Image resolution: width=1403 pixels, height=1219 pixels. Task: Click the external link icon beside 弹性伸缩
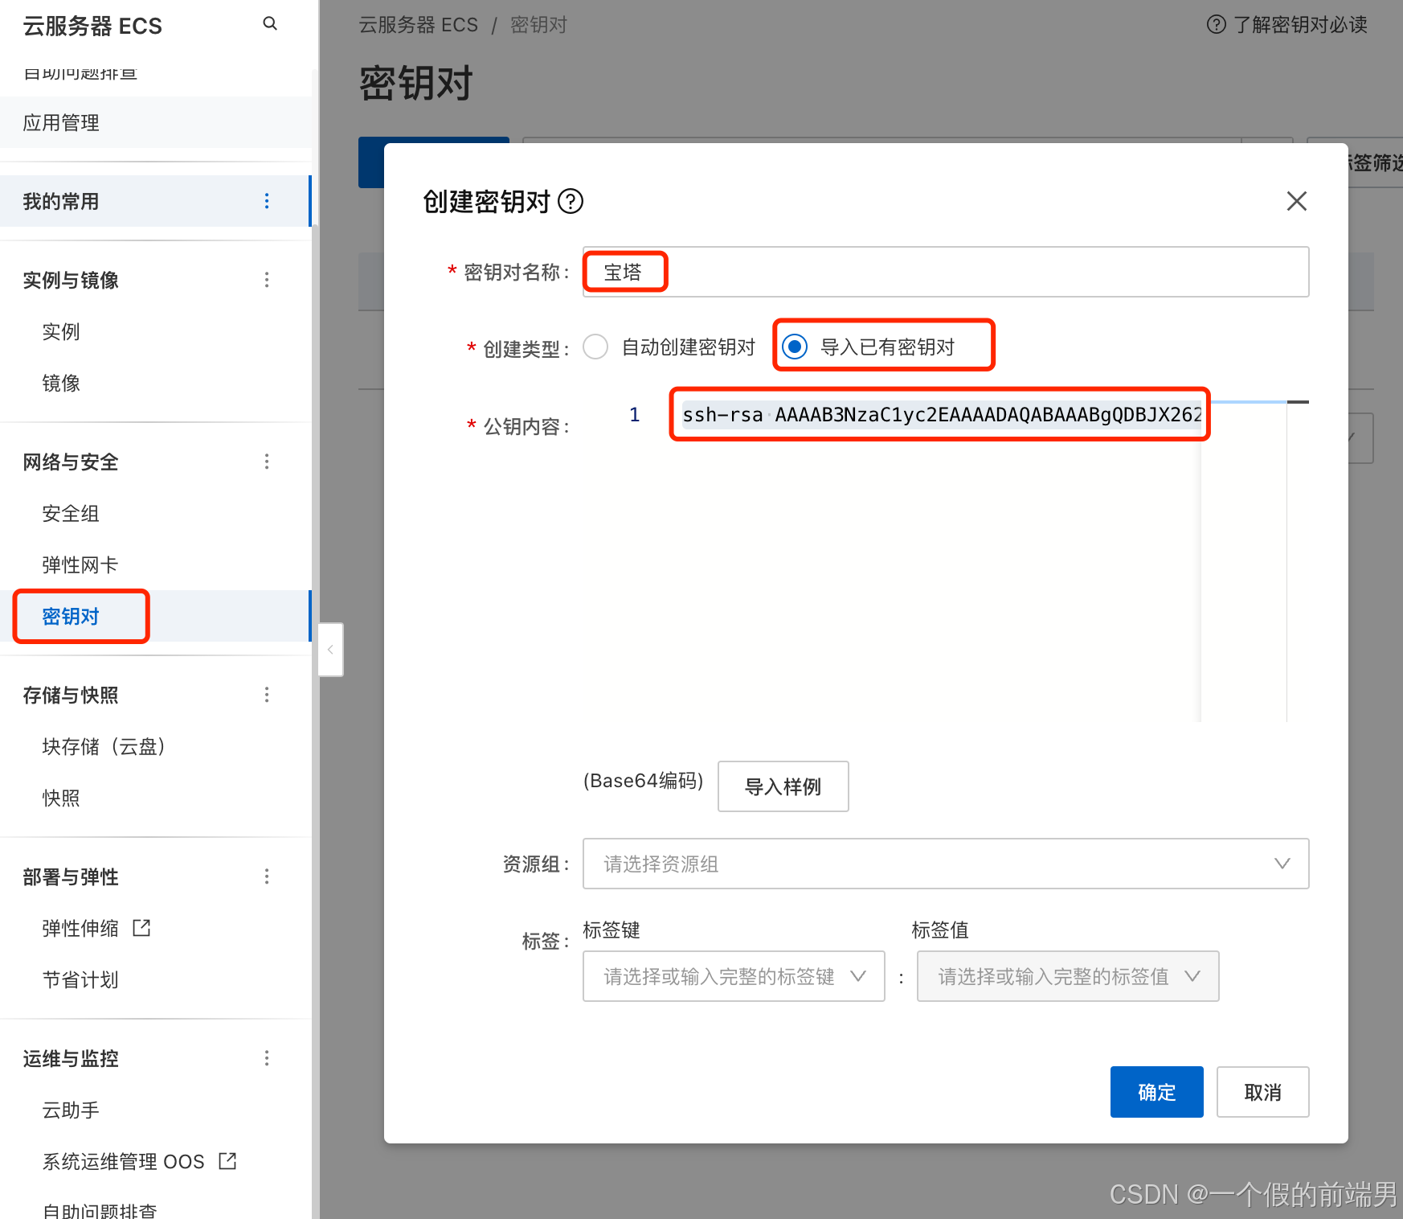coord(141,928)
